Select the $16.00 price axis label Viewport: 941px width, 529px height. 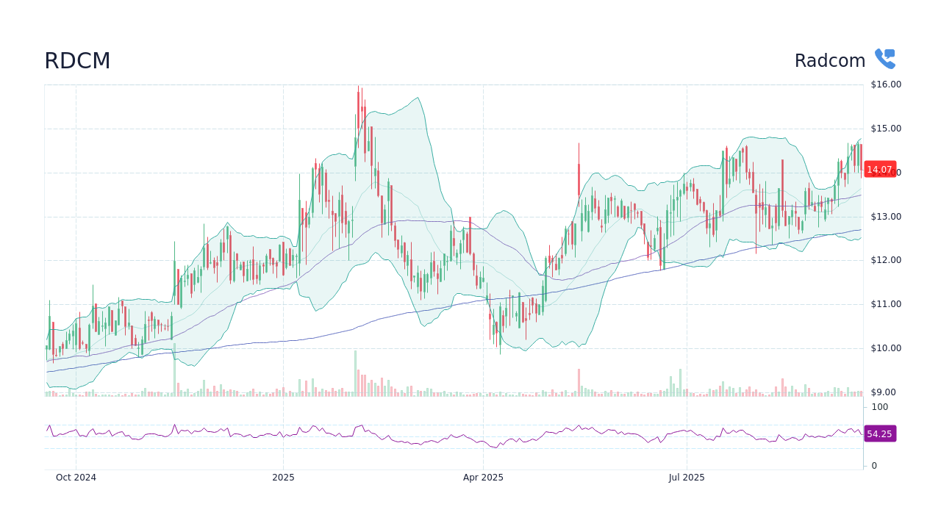pos(884,84)
